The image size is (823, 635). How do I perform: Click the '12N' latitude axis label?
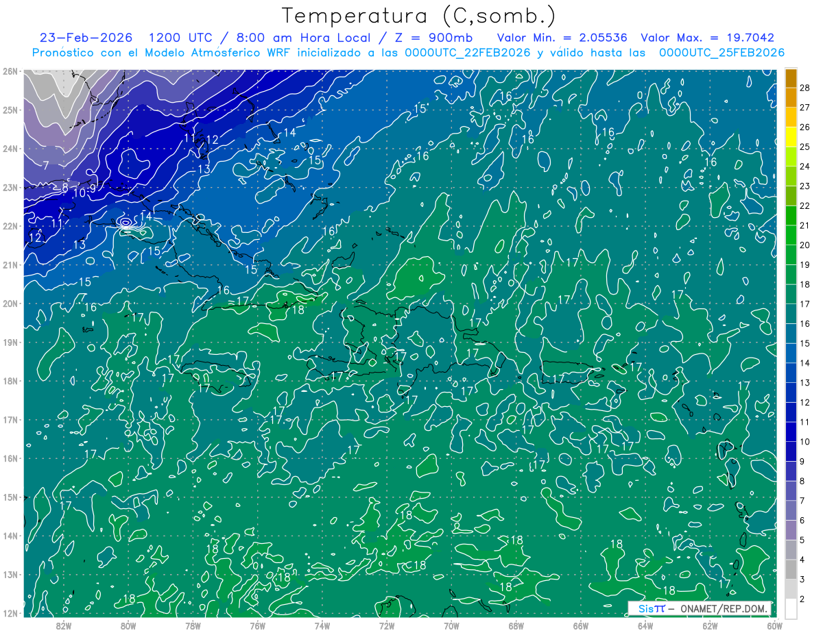pos(10,613)
